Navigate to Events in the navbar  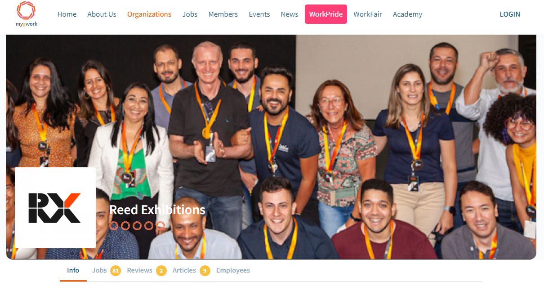pyautogui.click(x=259, y=14)
